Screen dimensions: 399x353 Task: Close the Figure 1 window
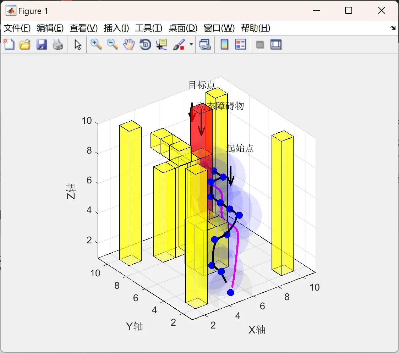[382, 10]
